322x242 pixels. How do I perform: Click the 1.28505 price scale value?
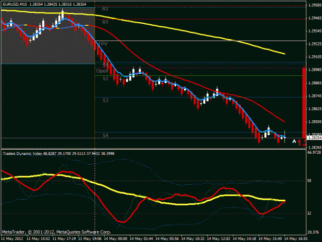[x=315, y=122]
